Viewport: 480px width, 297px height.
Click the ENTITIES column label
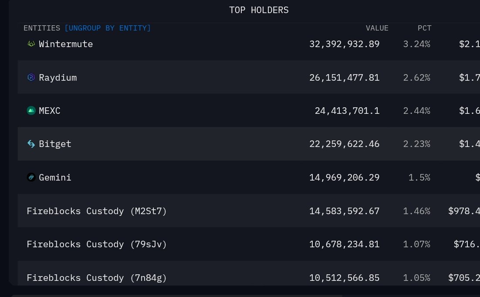pyautogui.click(x=42, y=28)
